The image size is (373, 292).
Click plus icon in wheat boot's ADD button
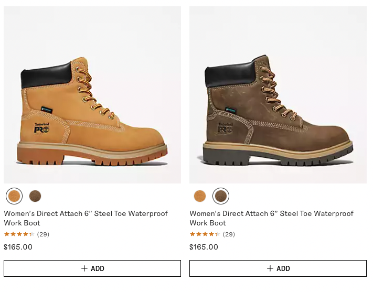[84, 268]
